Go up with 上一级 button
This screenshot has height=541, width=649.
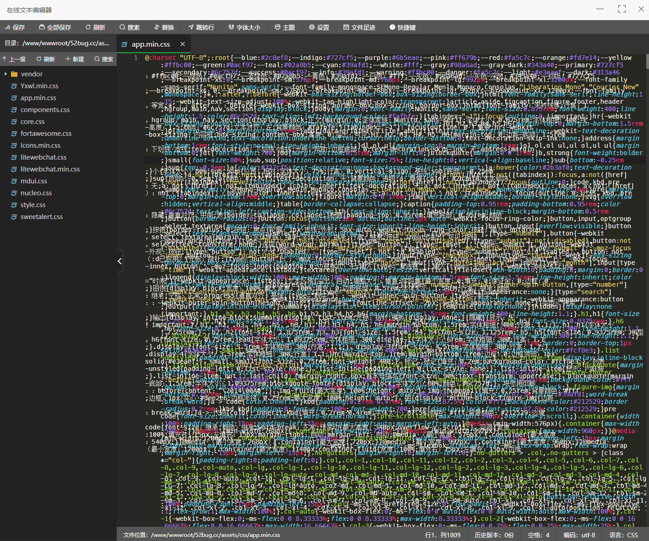(x=14, y=59)
